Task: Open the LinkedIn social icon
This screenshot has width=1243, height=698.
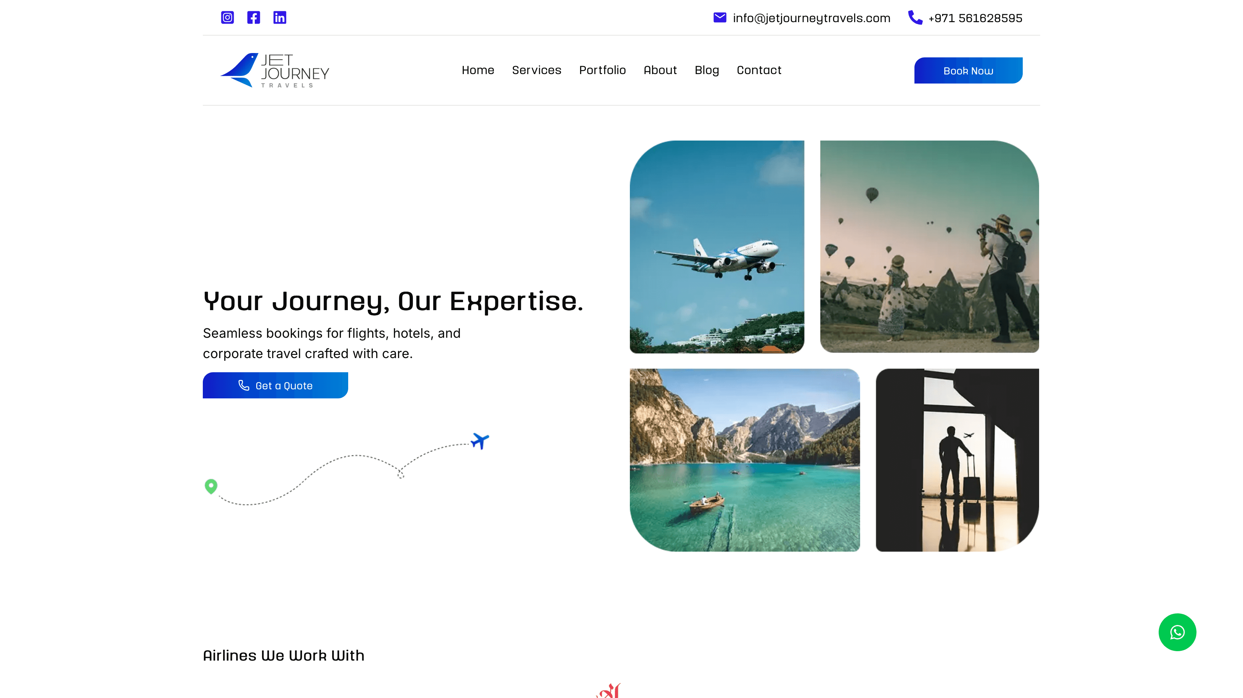Action: 280,18
